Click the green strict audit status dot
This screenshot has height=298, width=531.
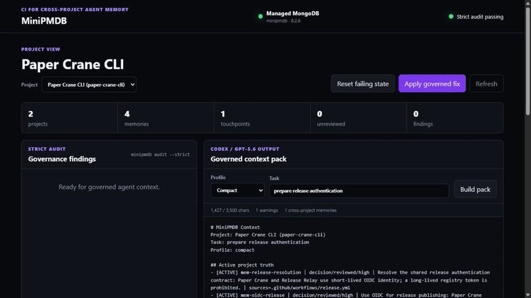(x=451, y=16)
